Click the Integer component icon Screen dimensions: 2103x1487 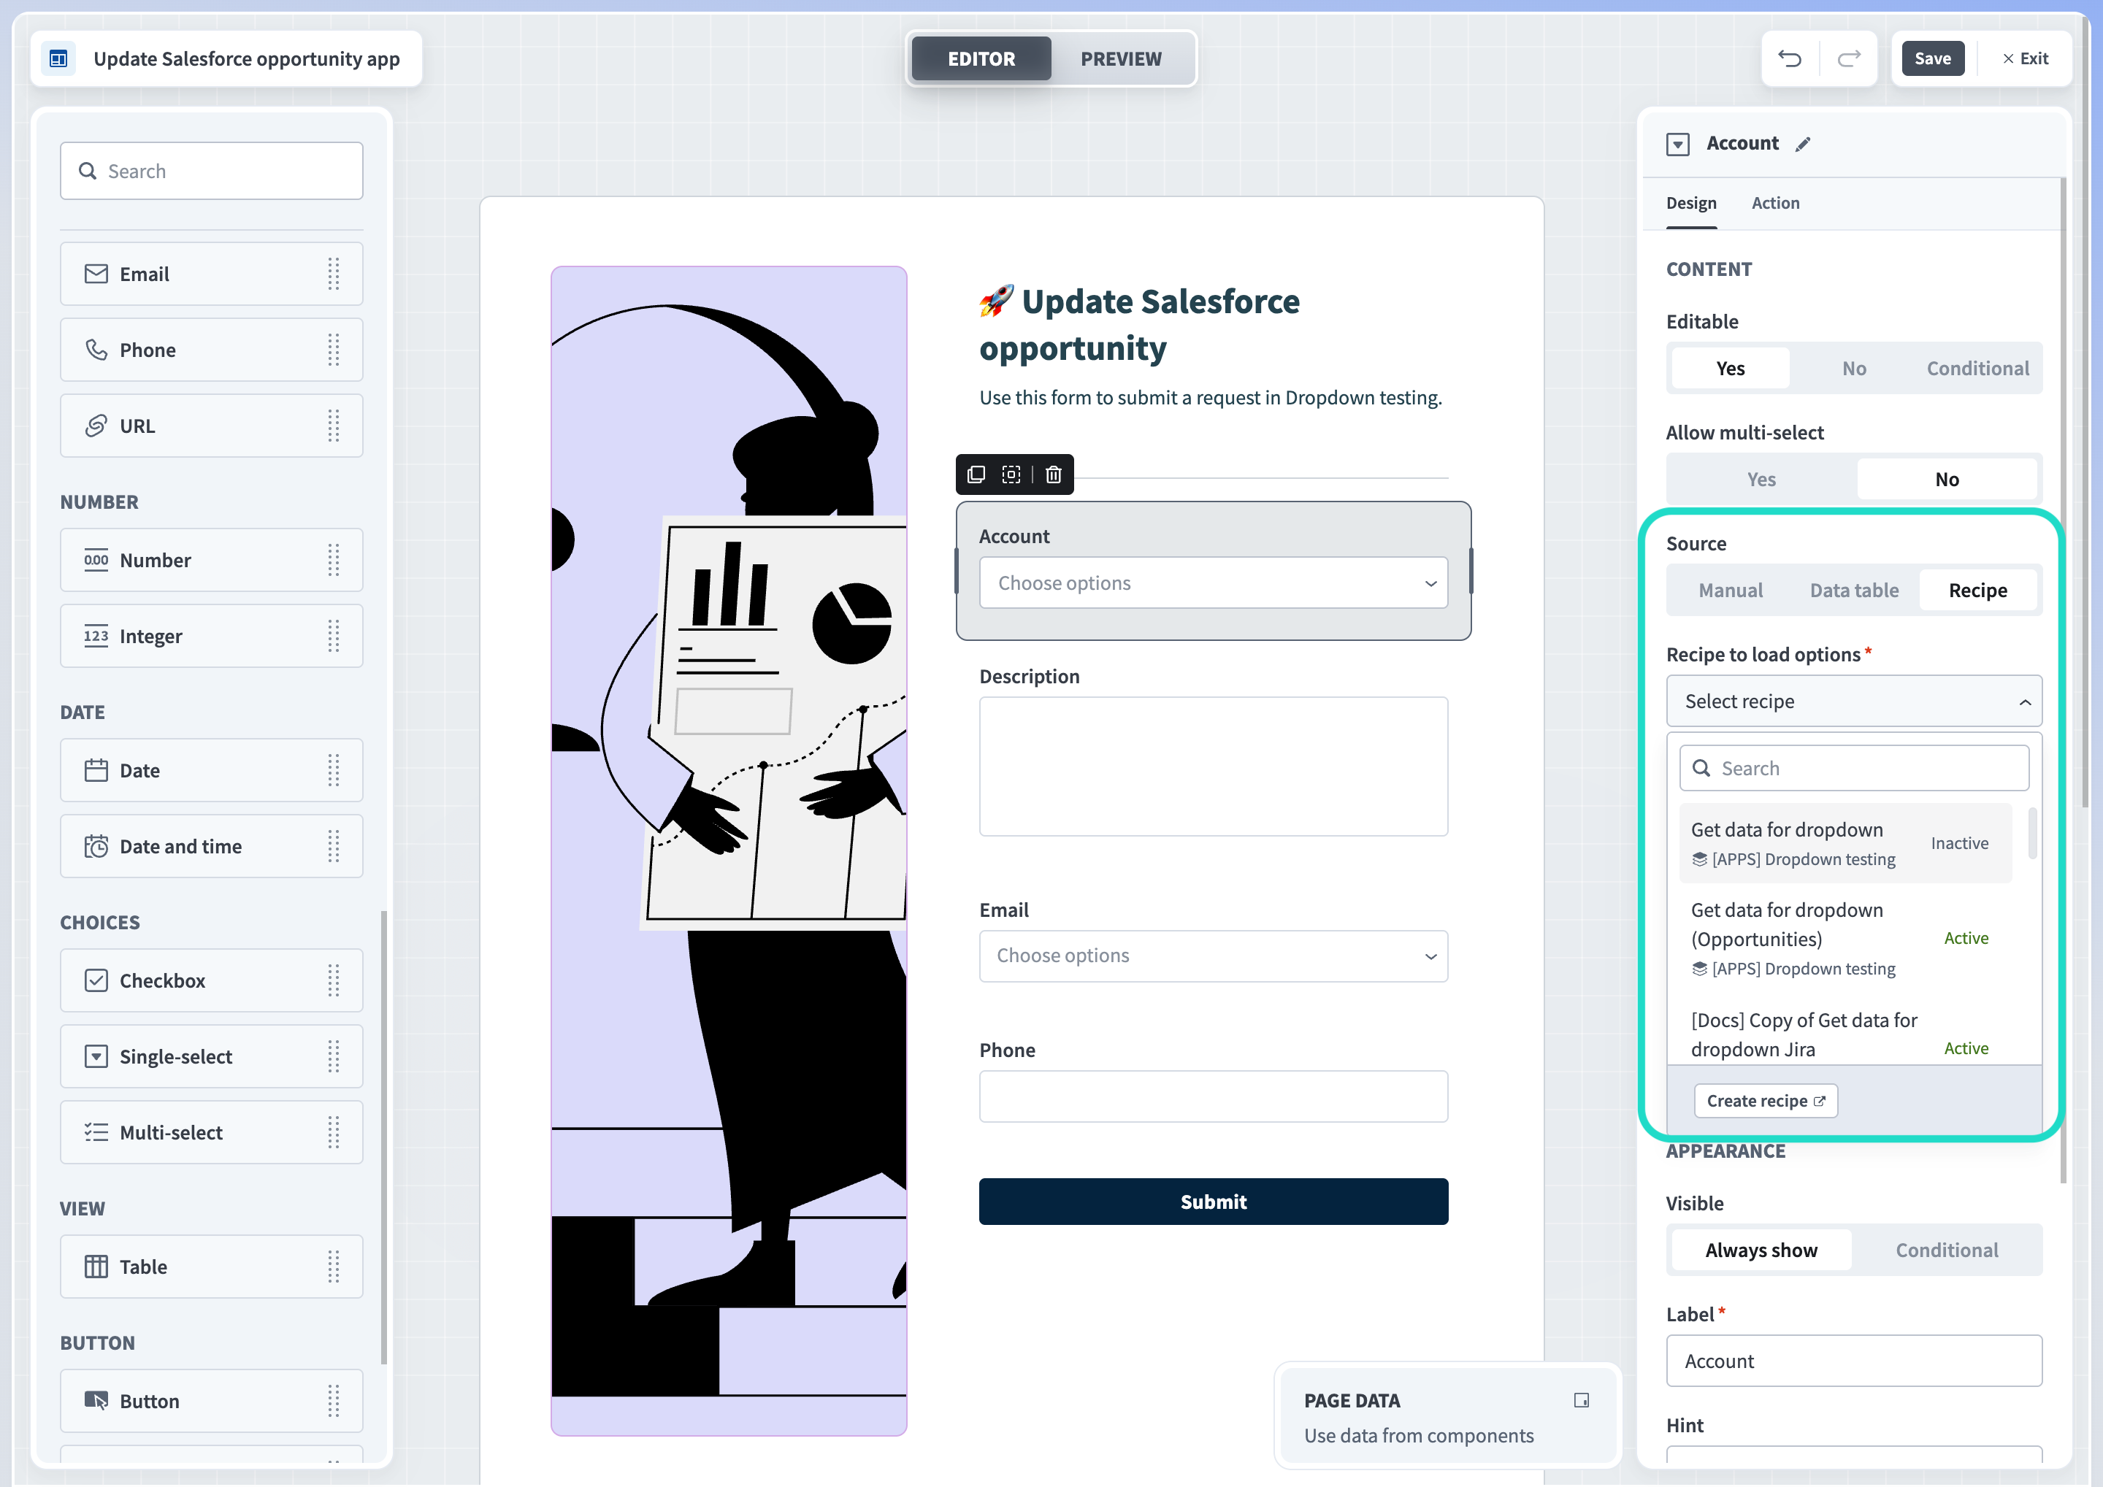(96, 637)
